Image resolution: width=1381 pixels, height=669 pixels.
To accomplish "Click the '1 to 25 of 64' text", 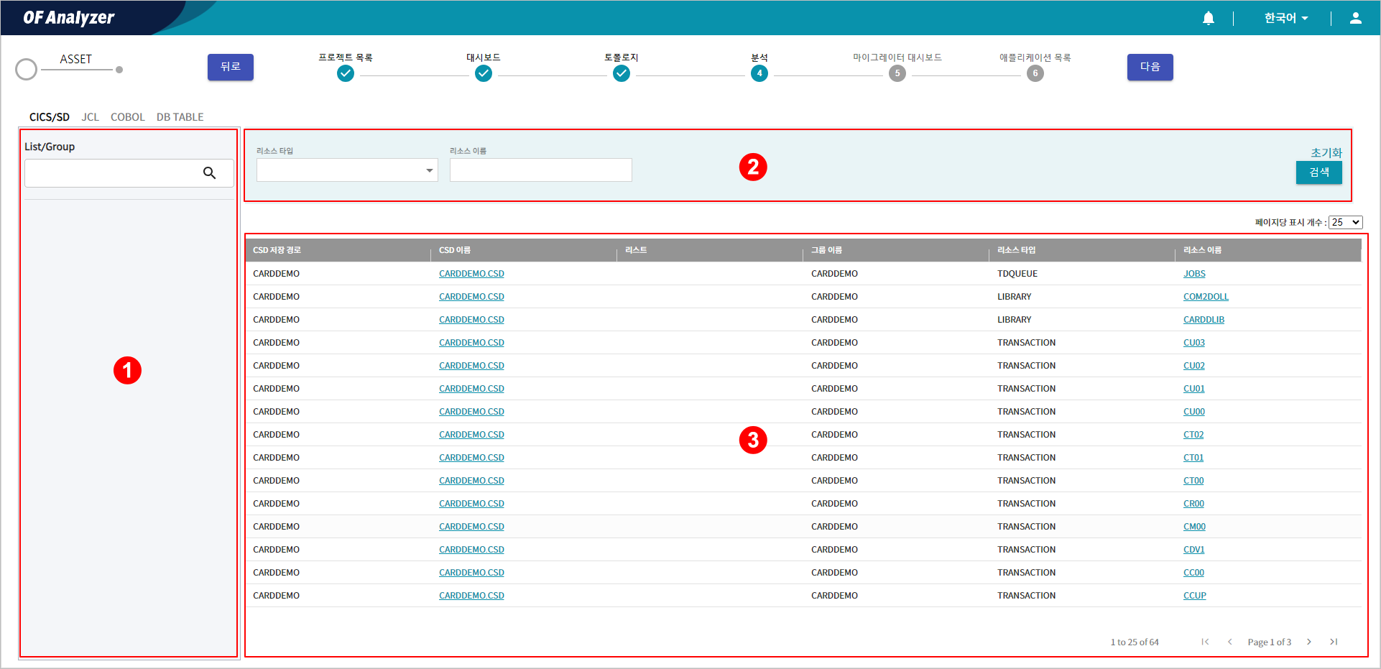I will tap(1135, 642).
